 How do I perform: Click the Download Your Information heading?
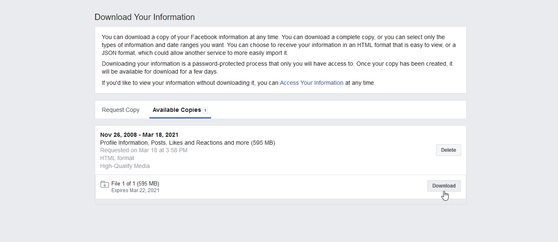coord(144,17)
